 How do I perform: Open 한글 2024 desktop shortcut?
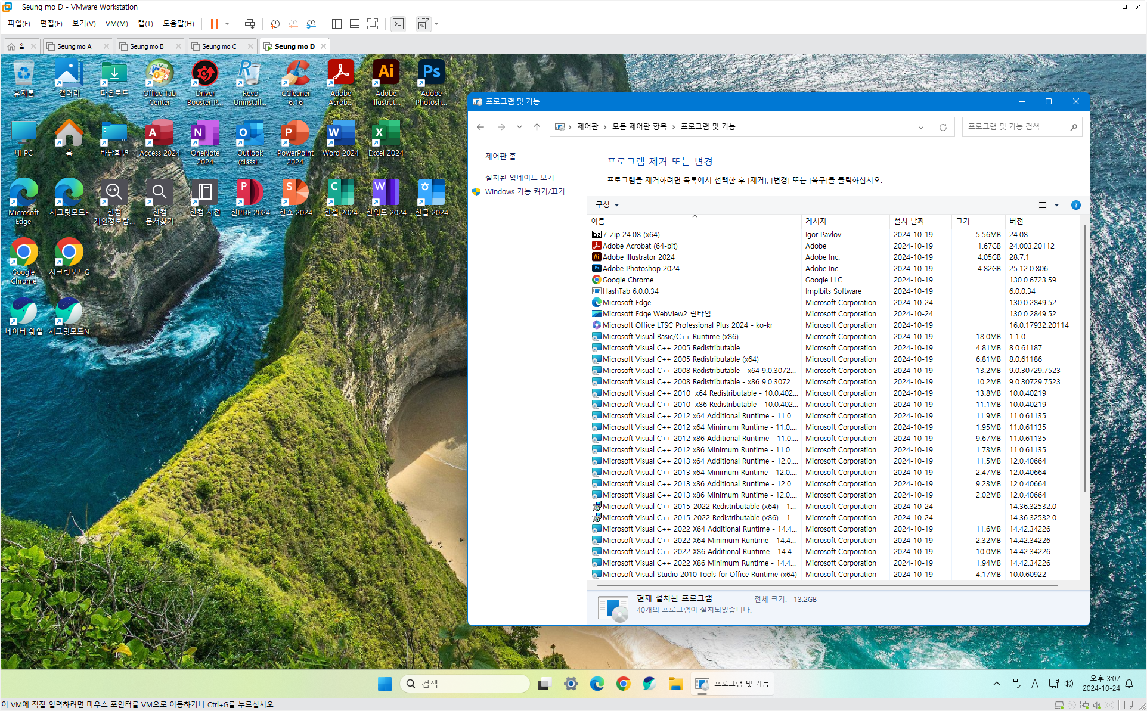point(431,197)
